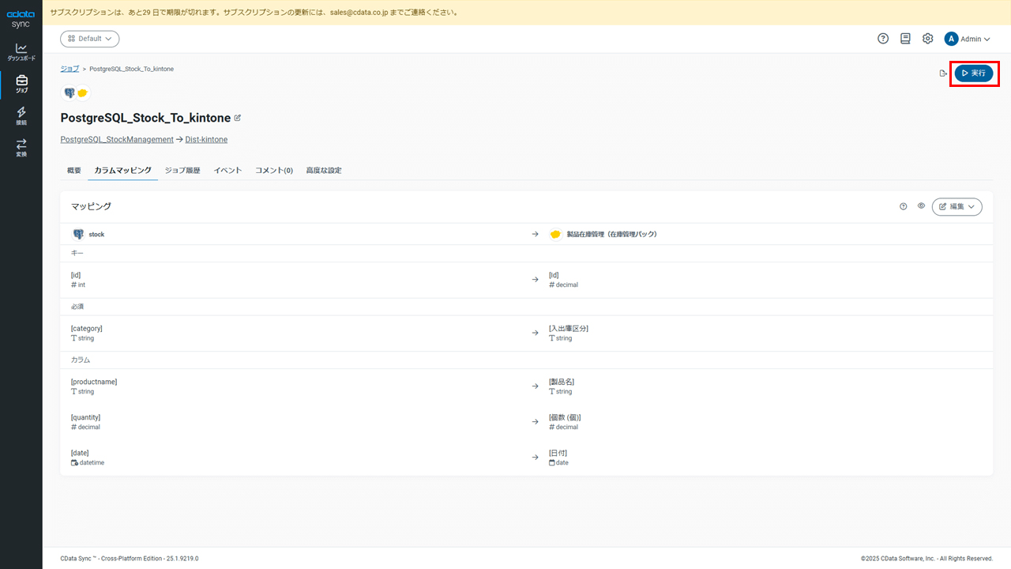Click the [productname] source column
The image size is (1011, 569).
click(94, 382)
